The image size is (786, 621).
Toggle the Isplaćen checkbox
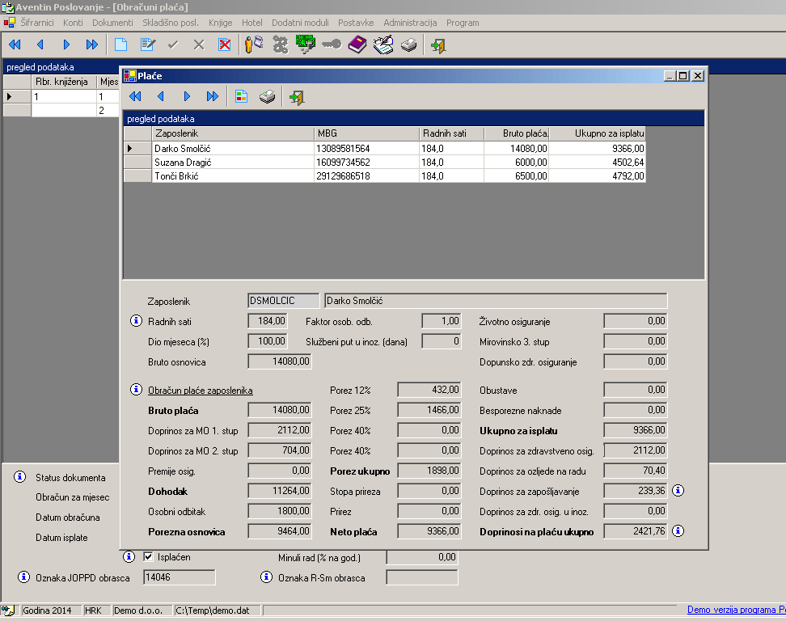[x=148, y=557]
